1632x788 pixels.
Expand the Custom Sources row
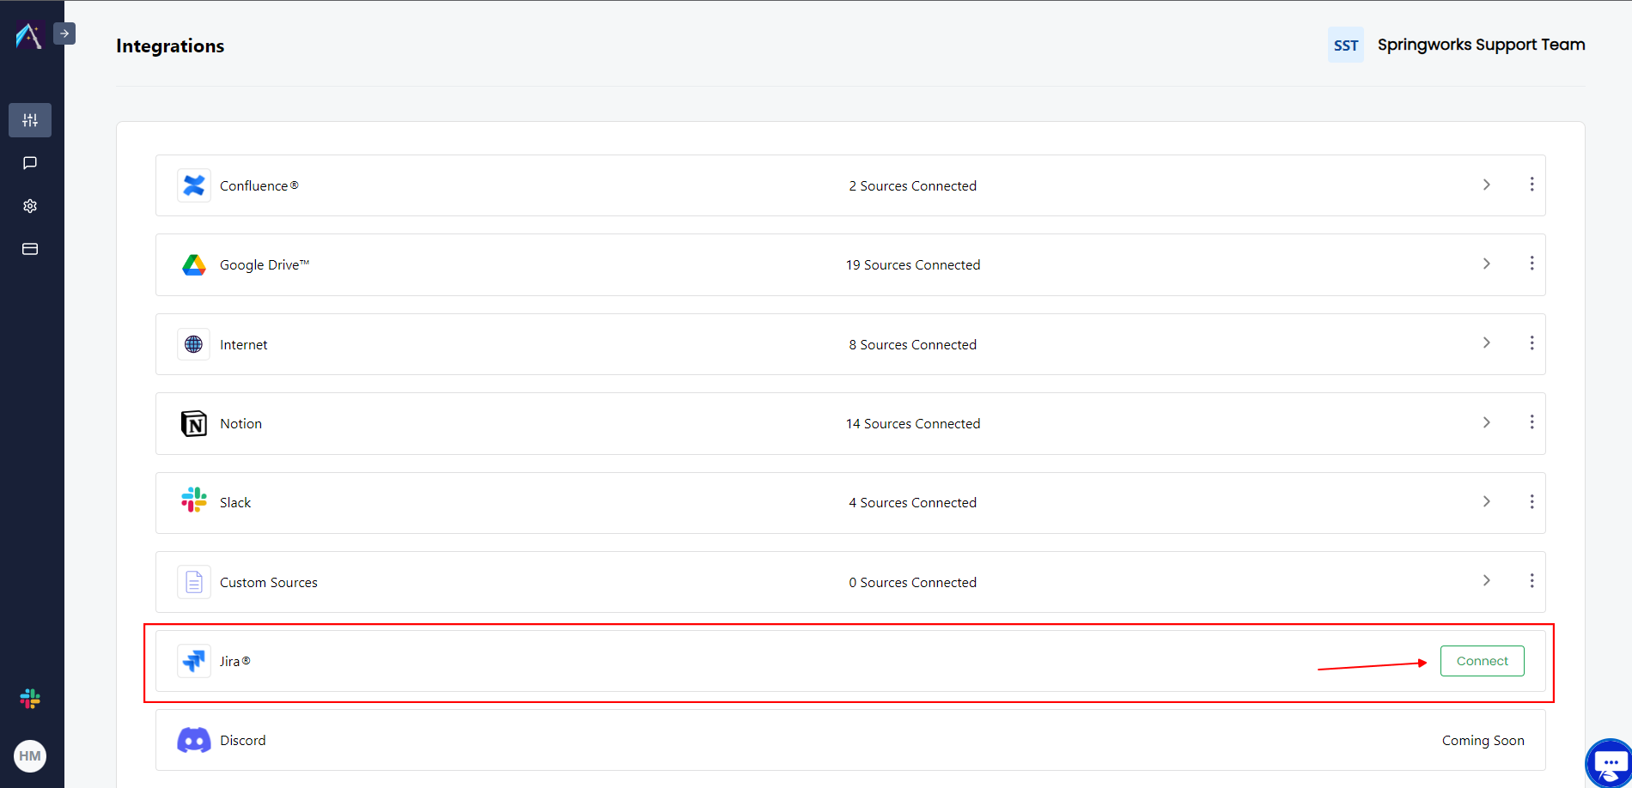click(1487, 580)
